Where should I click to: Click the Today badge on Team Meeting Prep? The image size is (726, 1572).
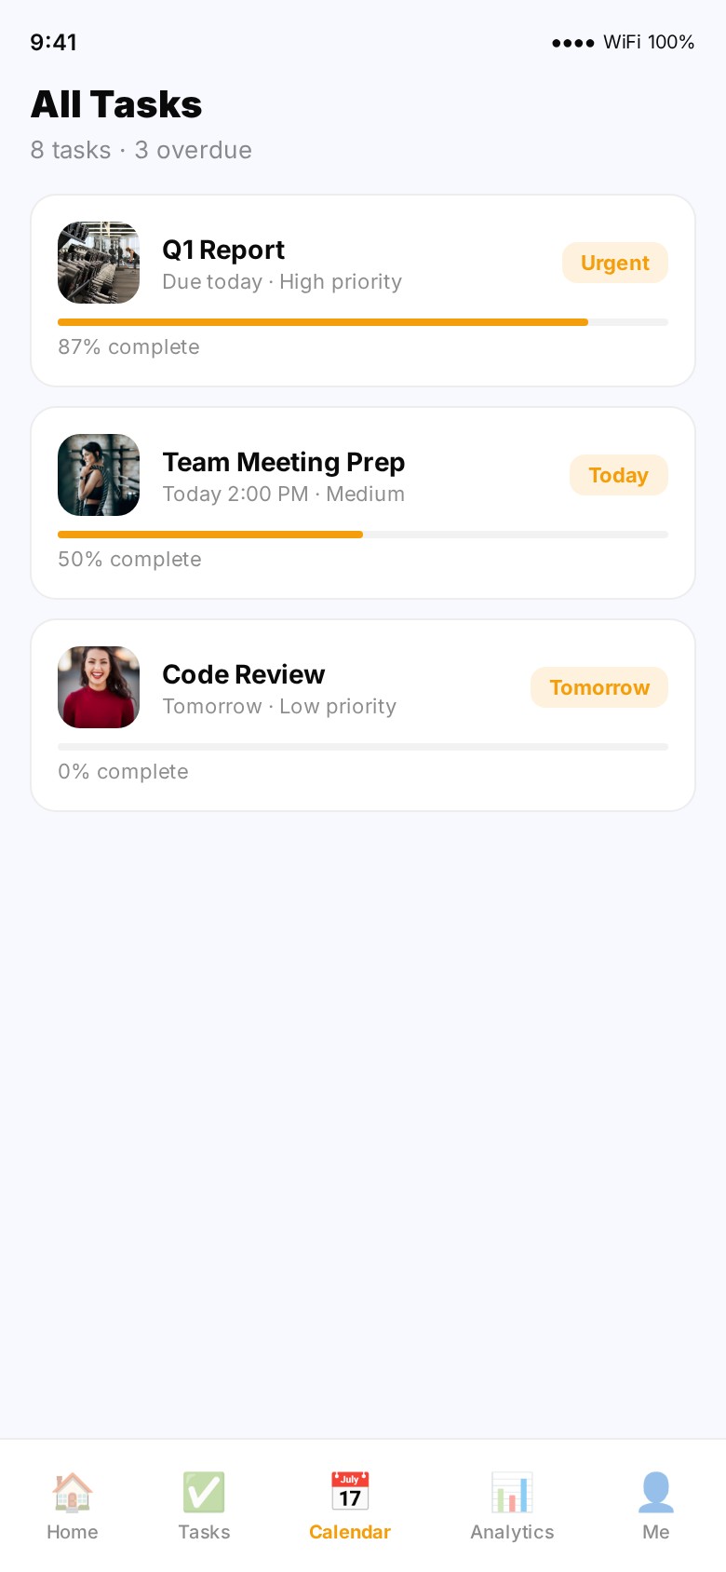coord(619,475)
